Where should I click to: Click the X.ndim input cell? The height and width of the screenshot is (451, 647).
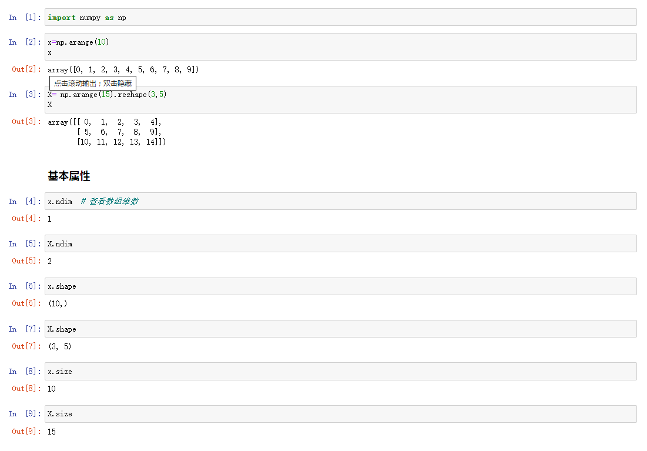(340, 243)
